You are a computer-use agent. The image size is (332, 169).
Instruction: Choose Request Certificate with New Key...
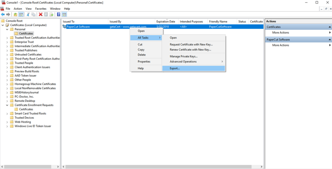click(x=193, y=44)
